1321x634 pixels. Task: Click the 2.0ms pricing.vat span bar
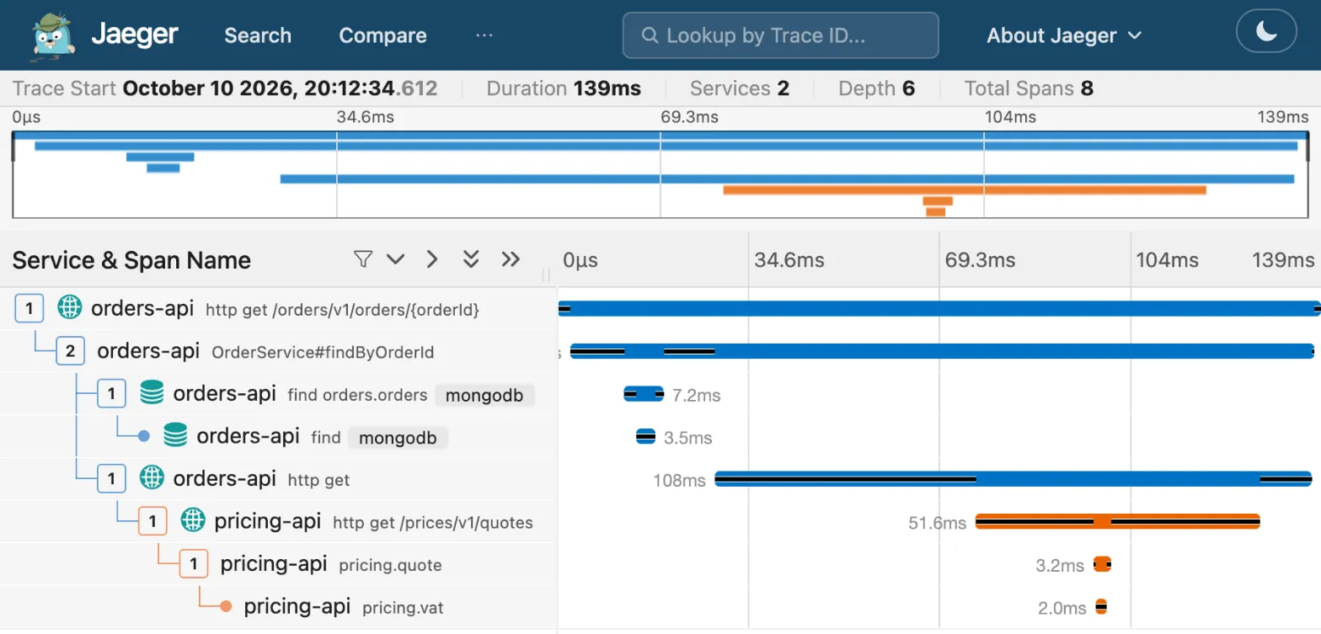tap(1101, 606)
